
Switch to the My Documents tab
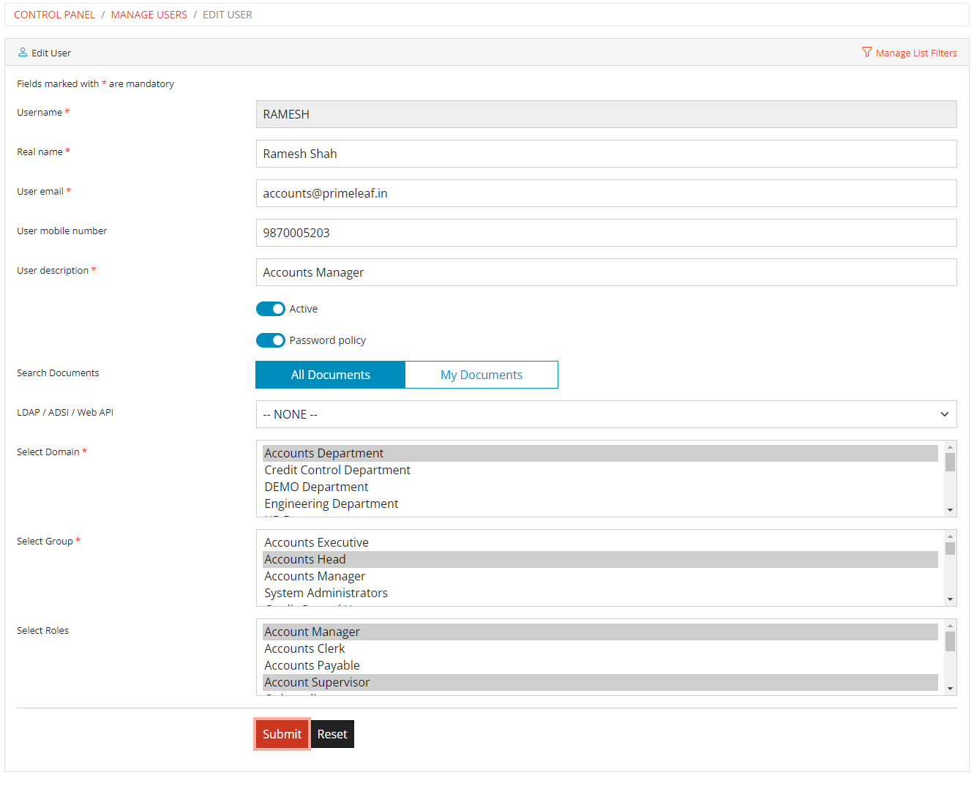[x=481, y=374]
